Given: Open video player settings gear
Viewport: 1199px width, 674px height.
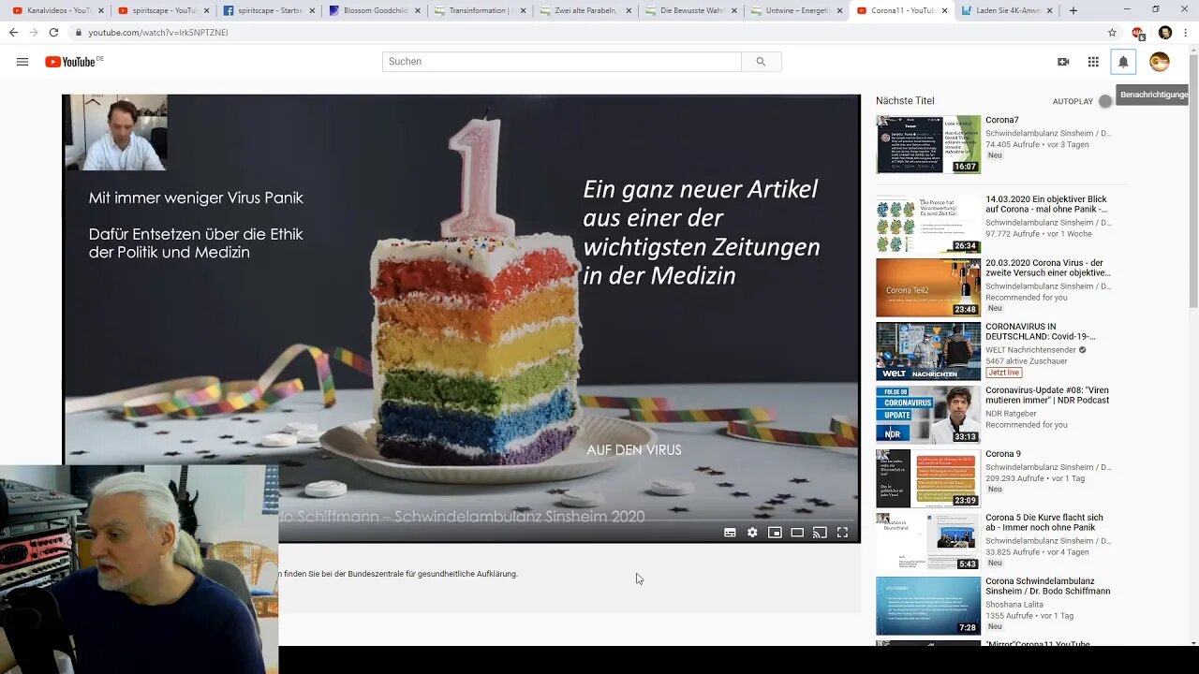Looking at the screenshot, I should (752, 533).
